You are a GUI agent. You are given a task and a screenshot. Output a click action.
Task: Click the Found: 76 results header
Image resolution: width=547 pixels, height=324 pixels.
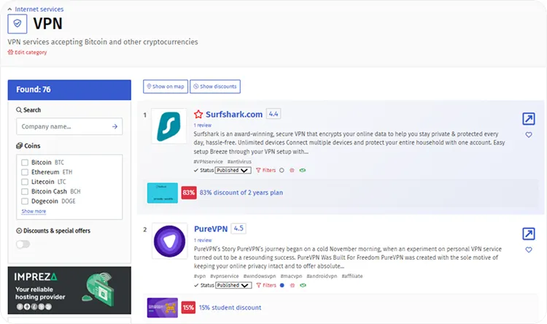click(69, 90)
